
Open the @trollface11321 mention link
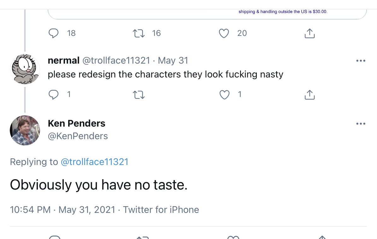[x=95, y=162]
